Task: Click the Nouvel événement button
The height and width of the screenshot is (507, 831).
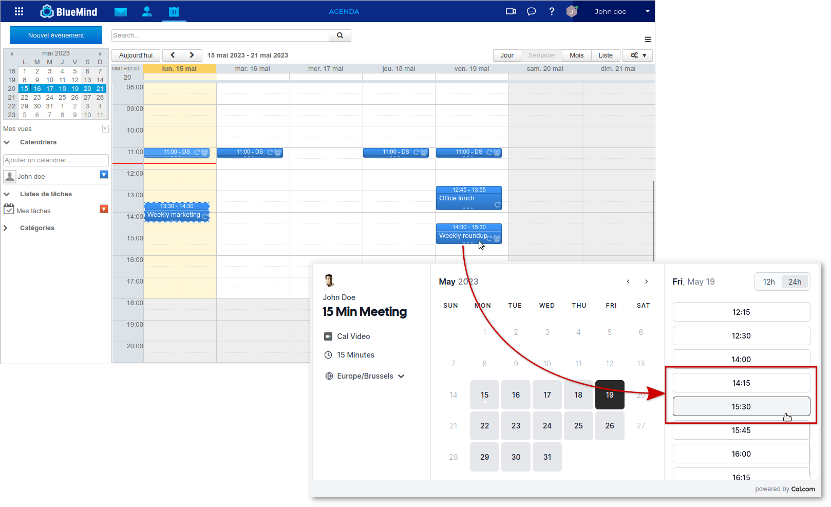Action: 56,35
